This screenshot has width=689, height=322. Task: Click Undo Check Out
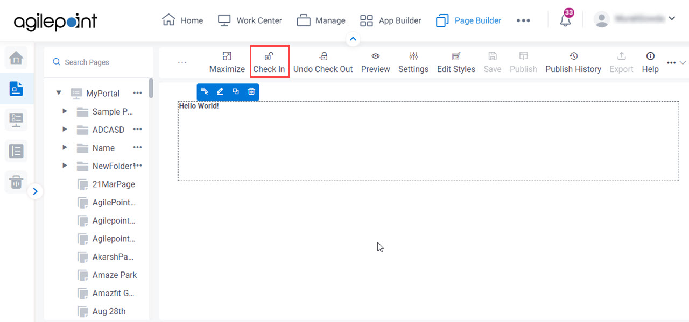point(323,62)
